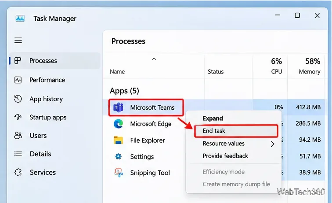Select the Microsoft Edge process name
332x203 pixels.
coord(151,124)
